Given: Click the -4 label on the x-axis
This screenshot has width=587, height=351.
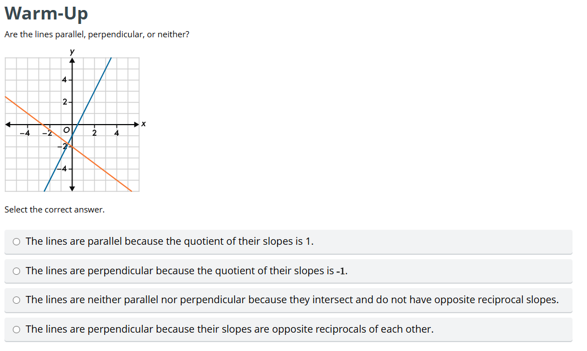Looking at the screenshot, I should tap(26, 132).
